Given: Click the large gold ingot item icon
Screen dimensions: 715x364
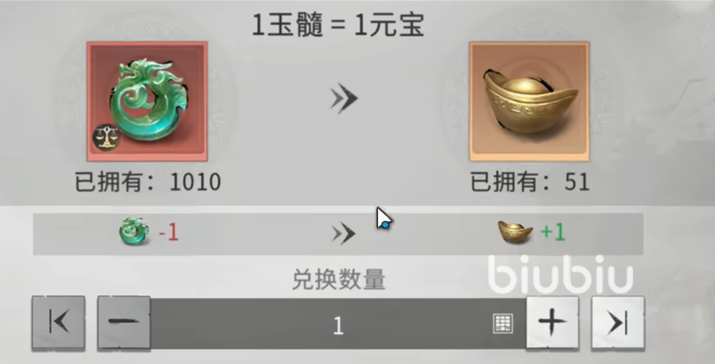Looking at the screenshot, I should [529, 101].
